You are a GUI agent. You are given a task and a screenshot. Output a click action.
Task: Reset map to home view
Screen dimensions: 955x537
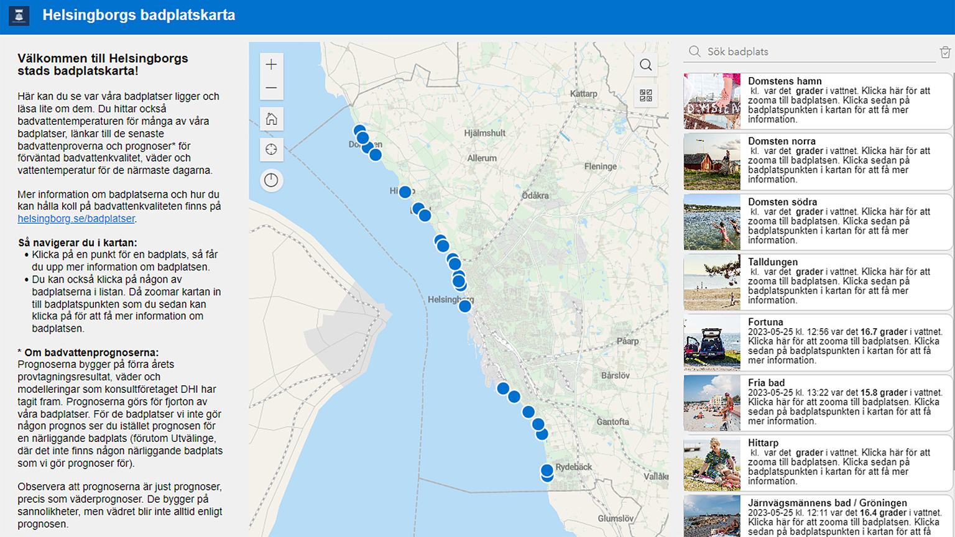pyautogui.click(x=271, y=119)
